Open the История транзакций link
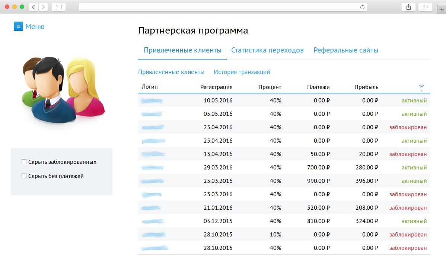The width and height of the screenshot is (446, 267). click(242, 72)
